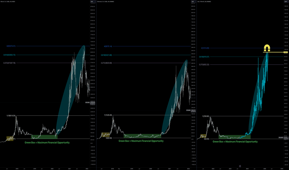Select Fib level 4(5875.14) on Ethereum chart
The width and height of the screenshot is (289, 170).
108,46
